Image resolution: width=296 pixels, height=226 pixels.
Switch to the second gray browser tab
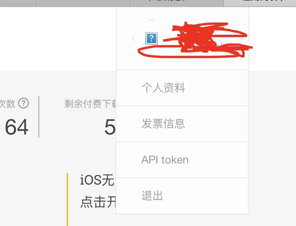[x=83, y=3]
